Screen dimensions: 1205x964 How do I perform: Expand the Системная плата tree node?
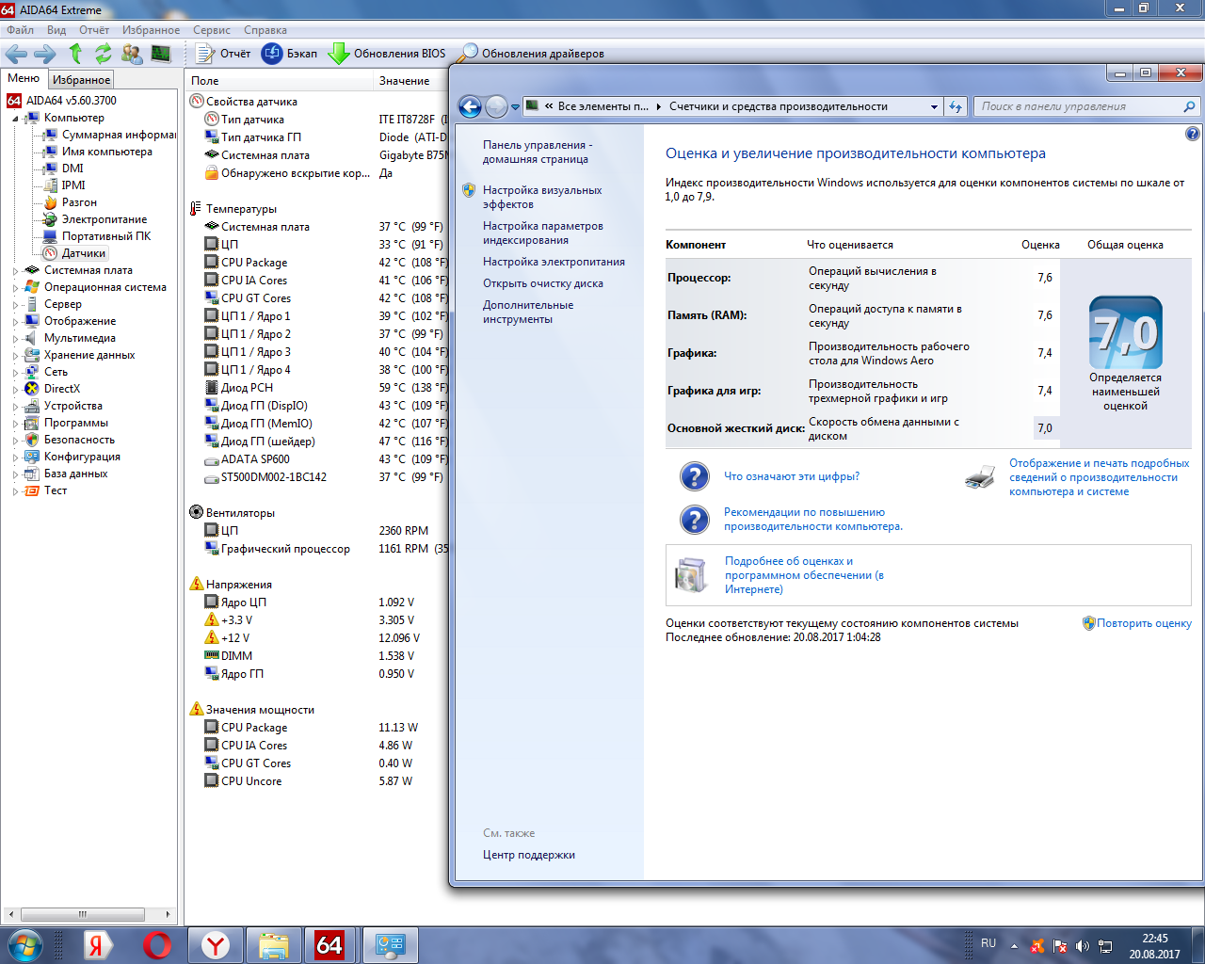click(x=15, y=271)
